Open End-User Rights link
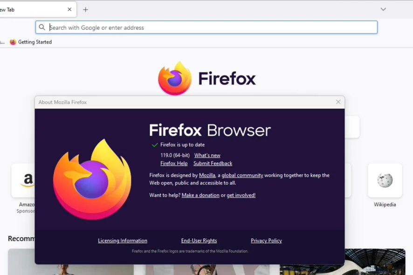Screen dimensions: 413x275 pos(199,241)
